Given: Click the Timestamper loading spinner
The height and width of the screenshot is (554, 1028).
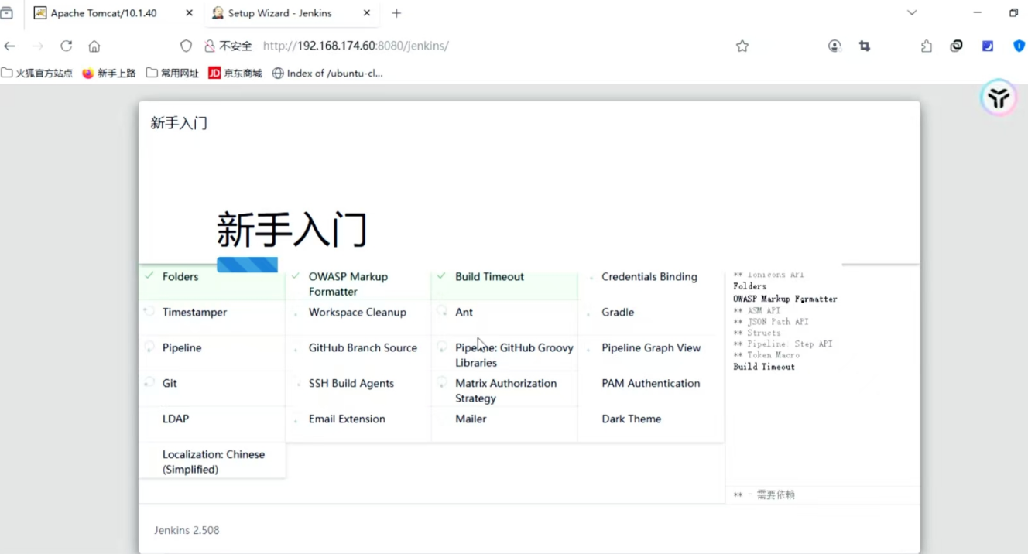Looking at the screenshot, I should coord(149,312).
